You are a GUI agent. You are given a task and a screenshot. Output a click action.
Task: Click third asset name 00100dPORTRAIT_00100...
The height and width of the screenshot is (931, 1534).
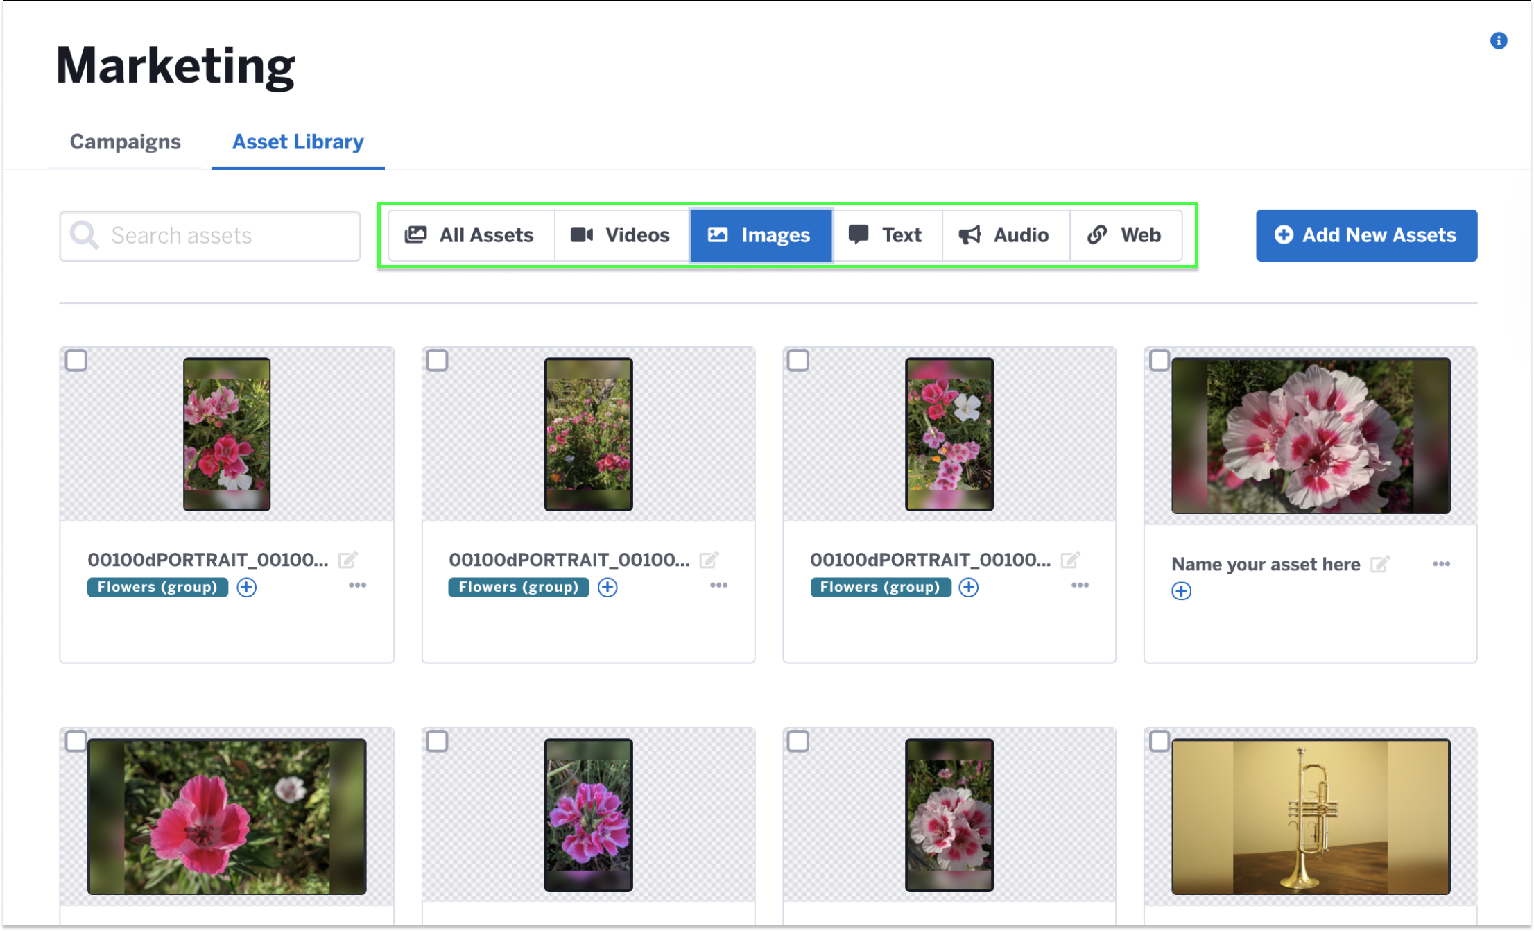[931, 560]
